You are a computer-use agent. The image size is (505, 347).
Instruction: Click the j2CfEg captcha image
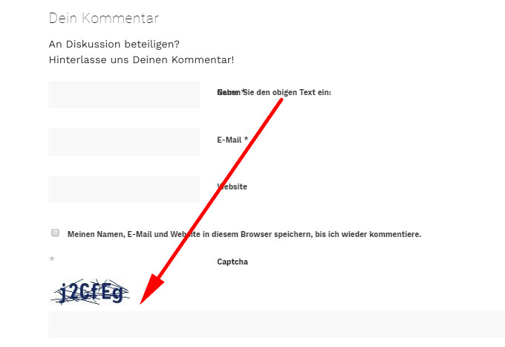(90, 292)
